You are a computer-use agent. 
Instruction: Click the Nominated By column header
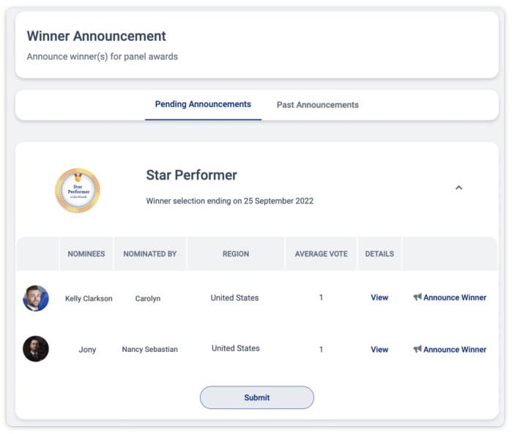click(x=150, y=254)
